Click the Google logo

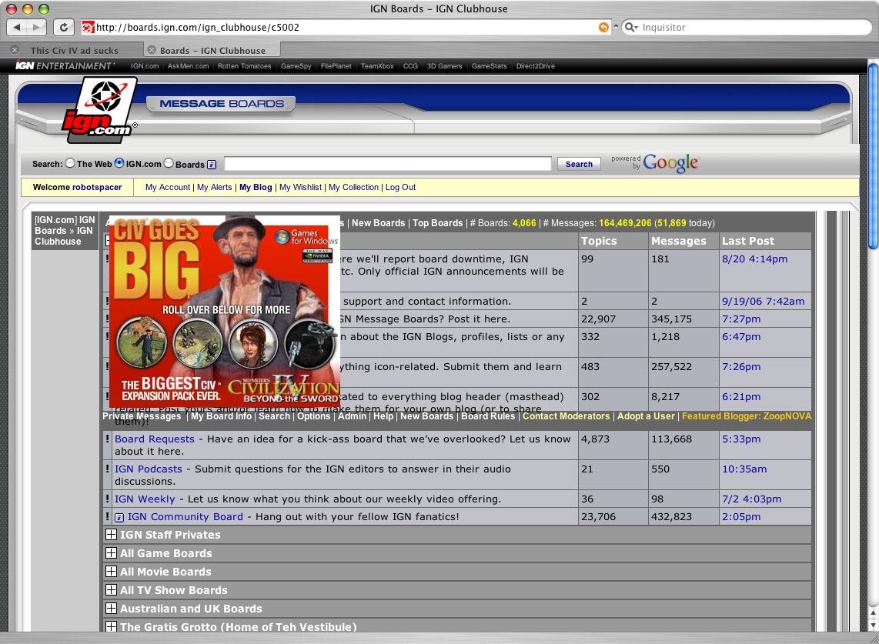click(x=670, y=162)
